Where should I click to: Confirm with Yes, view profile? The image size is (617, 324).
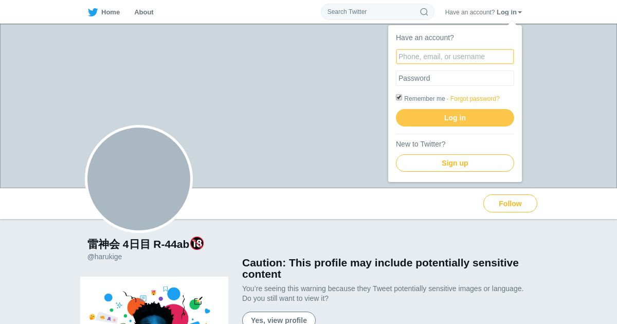[279, 320]
